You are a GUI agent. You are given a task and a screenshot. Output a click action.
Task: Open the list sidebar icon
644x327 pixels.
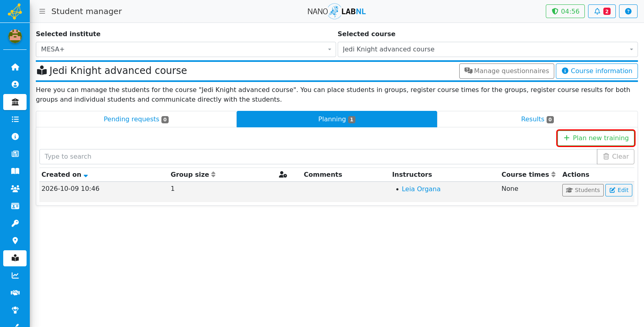pyautogui.click(x=15, y=119)
